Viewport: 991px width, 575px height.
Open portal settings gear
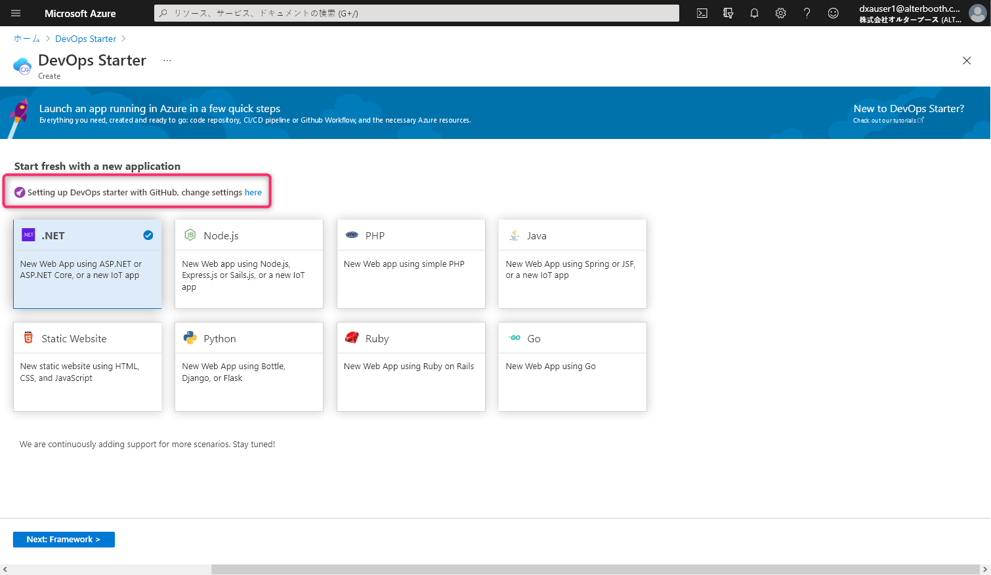[x=780, y=13]
